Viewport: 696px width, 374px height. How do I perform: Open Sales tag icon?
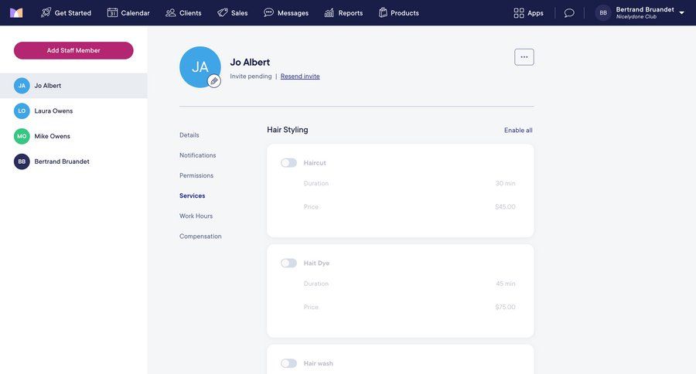click(223, 12)
